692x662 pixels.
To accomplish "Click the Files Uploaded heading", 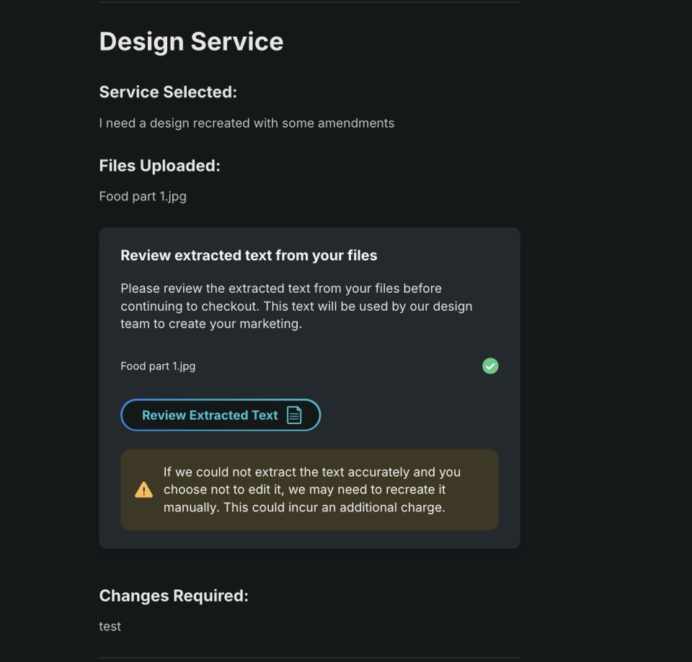I will [159, 166].
